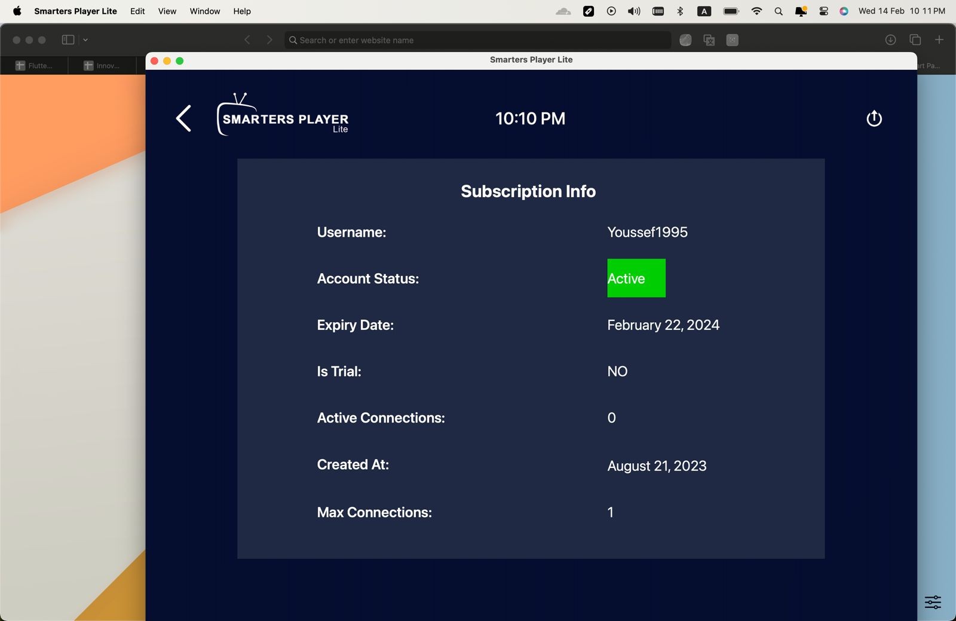
Task: Open the Help menu
Action: point(242,11)
